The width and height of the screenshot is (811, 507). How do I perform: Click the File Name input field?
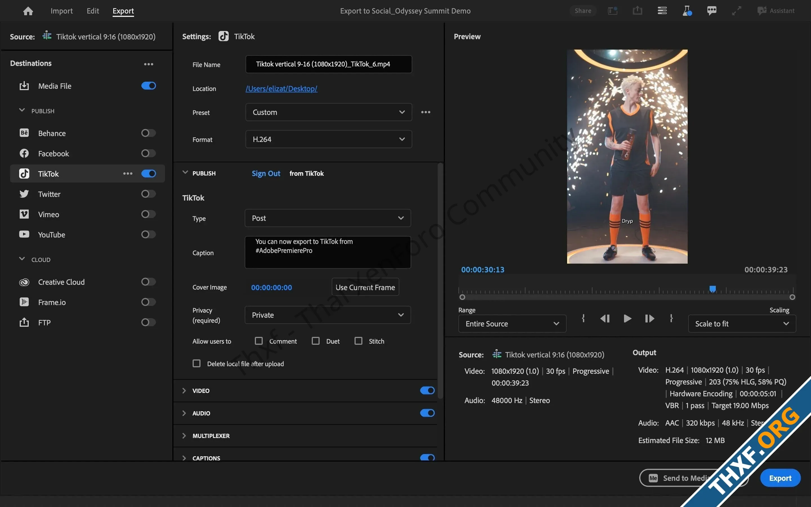pyautogui.click(x=328, y=64)
